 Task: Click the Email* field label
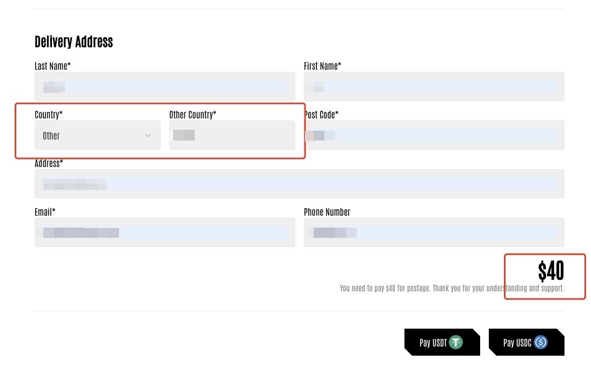pos(45,212)
